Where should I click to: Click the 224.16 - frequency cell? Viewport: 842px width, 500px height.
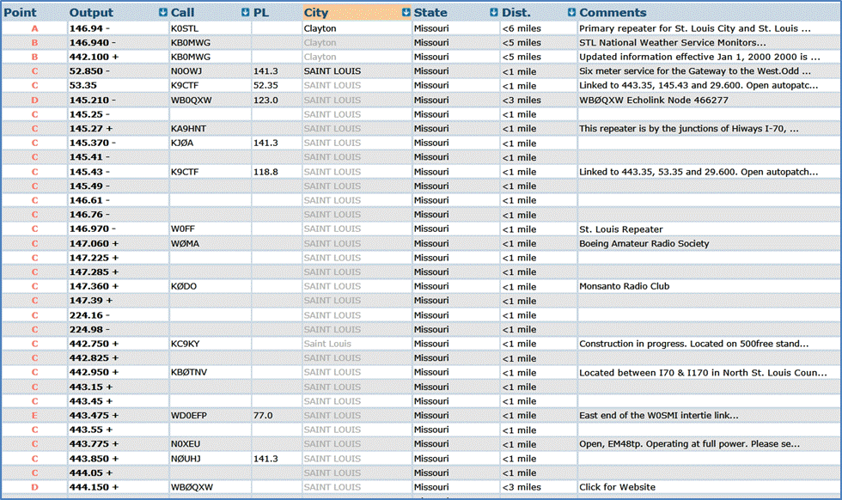coord(89,315)
